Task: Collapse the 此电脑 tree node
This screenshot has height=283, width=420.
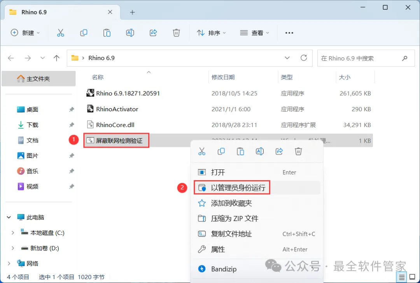Action: (9, 217)
